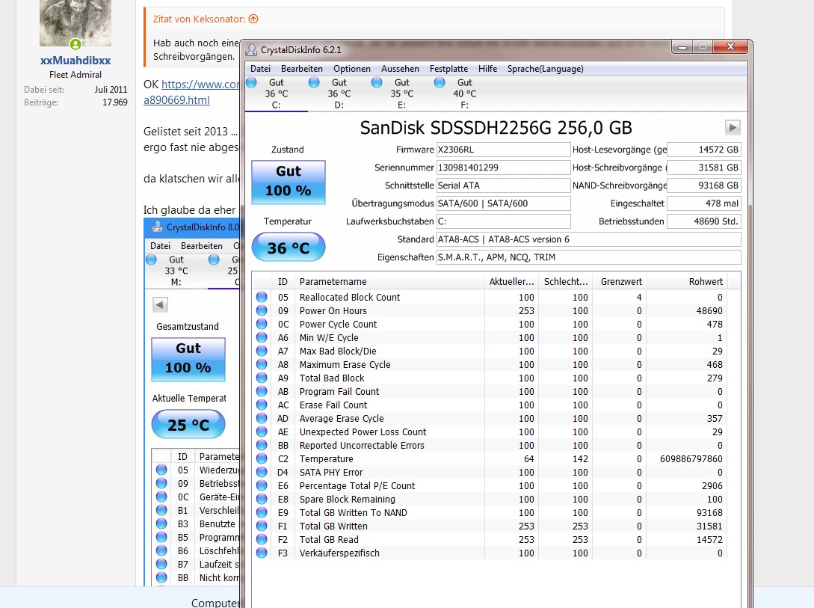Open xxMuahdibxx user profile link
This screenshot has height=608, width=814.
tap(75, 61)
